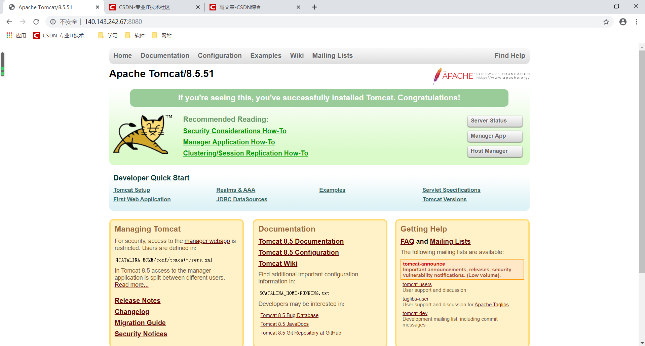Open the 软件 bookmark folder
This screenshot has height=346, width=645.
[135, 35]
